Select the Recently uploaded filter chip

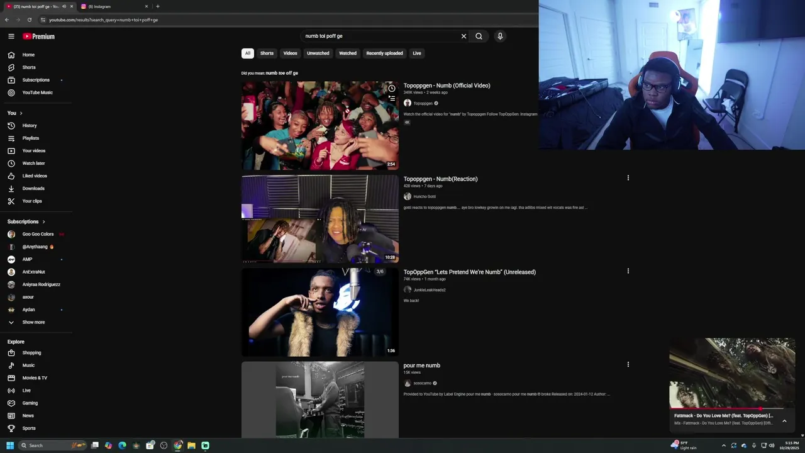click(x=384, y=53)
